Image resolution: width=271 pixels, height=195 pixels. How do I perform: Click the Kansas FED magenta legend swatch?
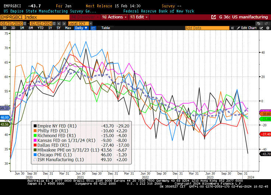coord(35,141)
